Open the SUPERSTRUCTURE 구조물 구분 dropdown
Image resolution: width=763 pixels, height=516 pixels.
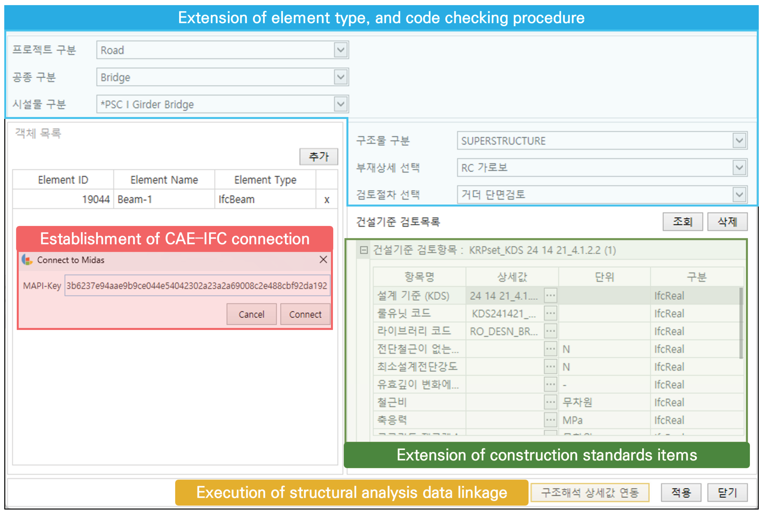pos(739,141)
